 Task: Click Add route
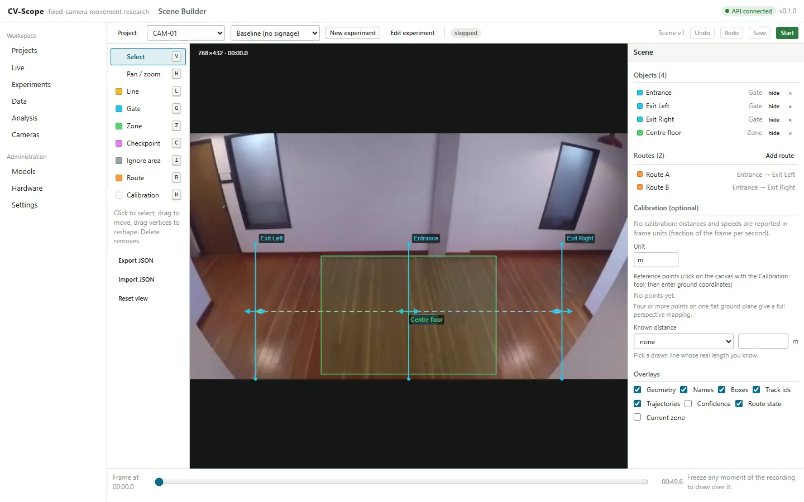coord(780,156)
